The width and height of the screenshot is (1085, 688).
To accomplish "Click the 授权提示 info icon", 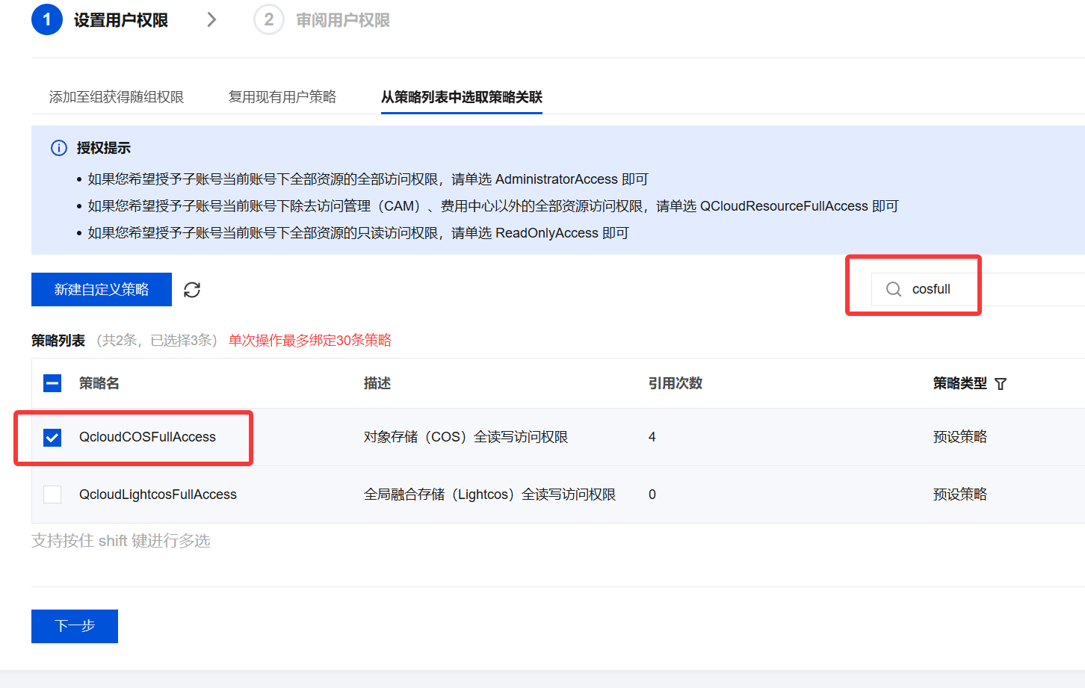I will click(58, 148).
